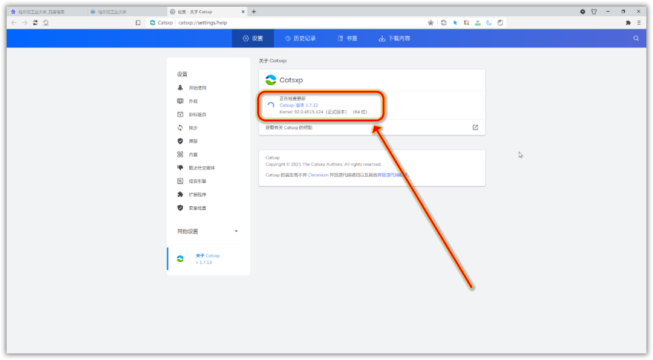Click the Kernel: 92.0.4515.124 version text

coord(323,112)
